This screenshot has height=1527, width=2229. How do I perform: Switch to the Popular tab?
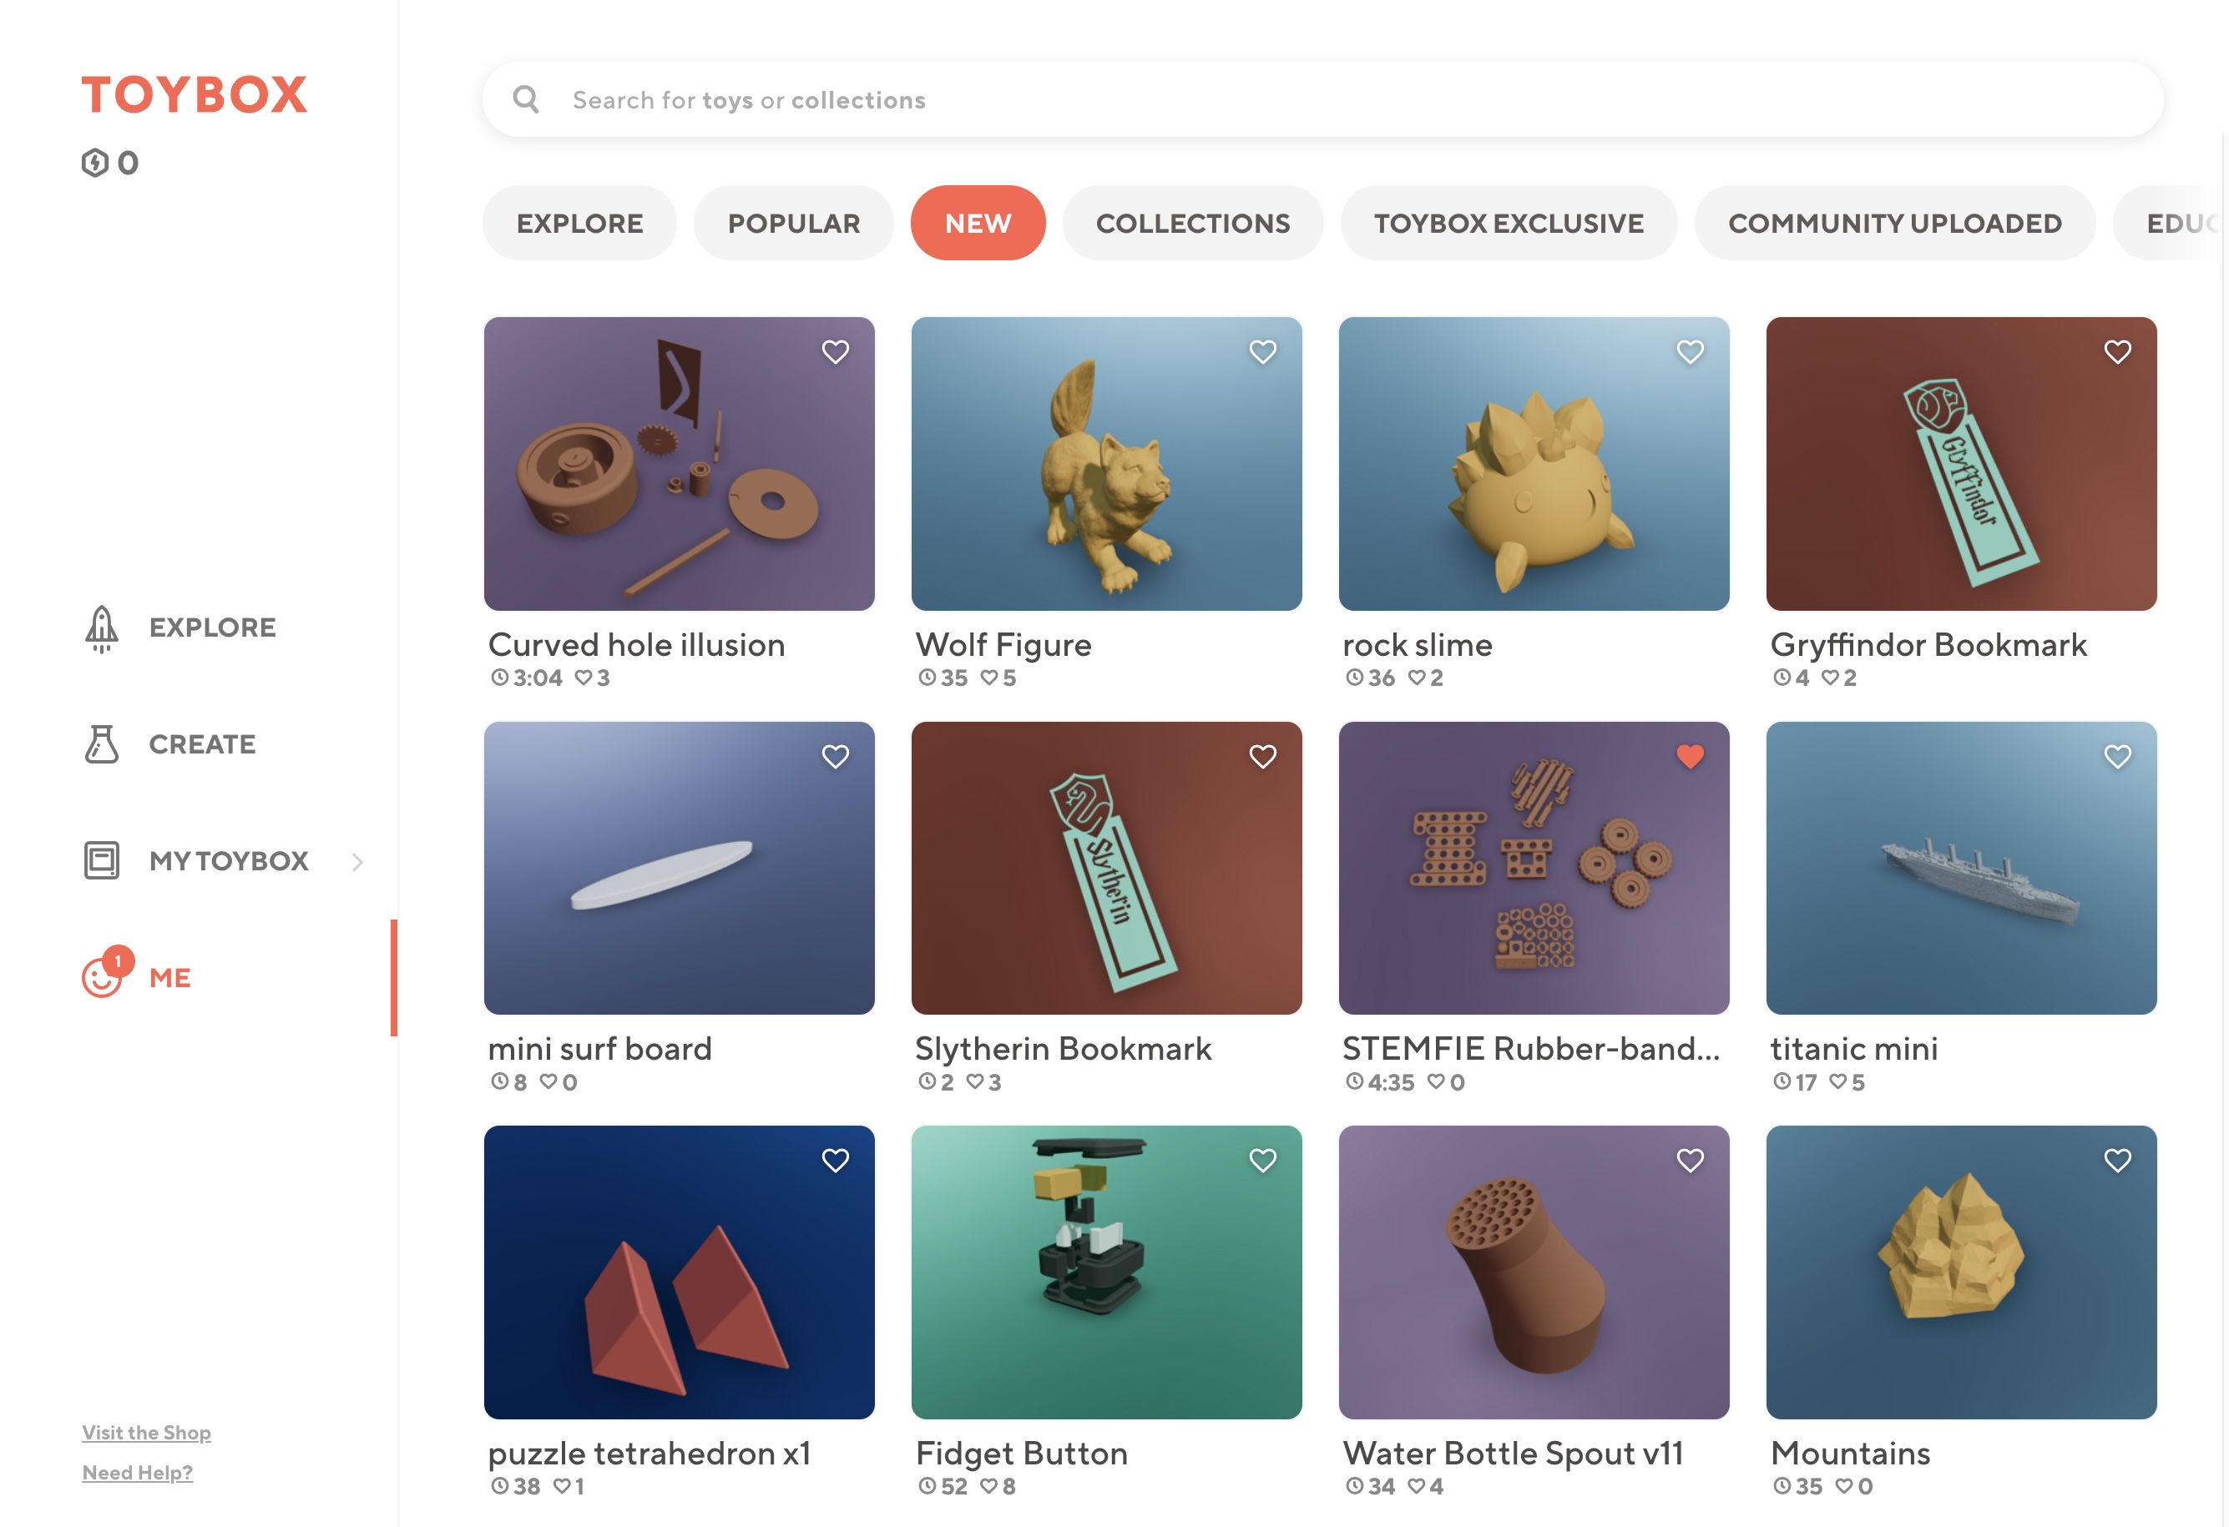[x=793, y=224]
